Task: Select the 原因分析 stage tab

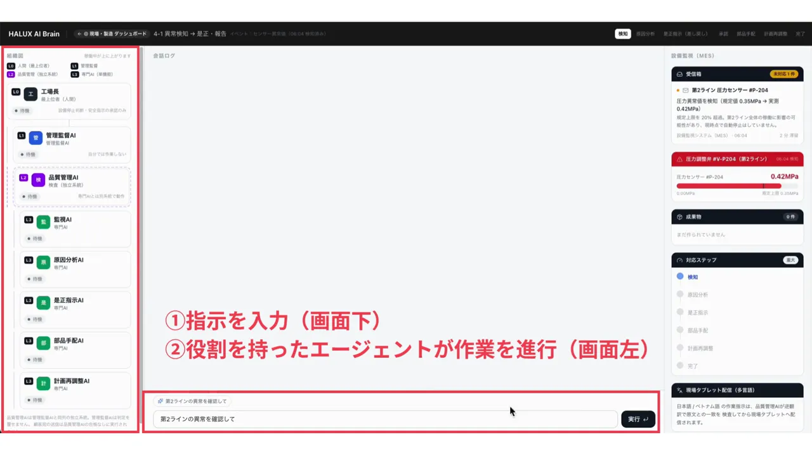Action: click(645, 34)
